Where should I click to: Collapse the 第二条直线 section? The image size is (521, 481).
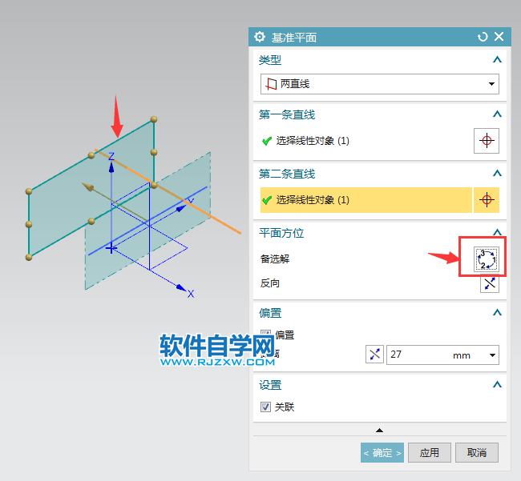pos(497,173)
